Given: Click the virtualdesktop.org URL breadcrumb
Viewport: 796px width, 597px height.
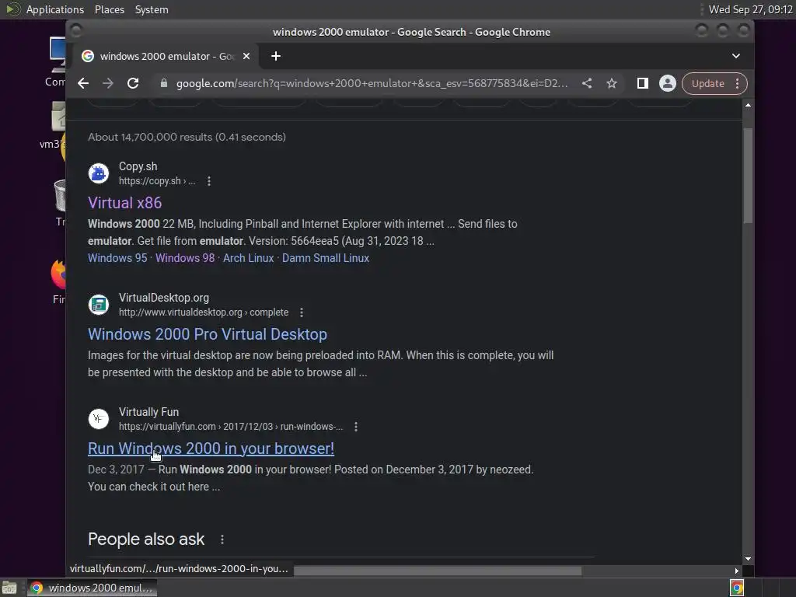Looking at the screenshot, I should pyautogui.click(x=204, y=312).
